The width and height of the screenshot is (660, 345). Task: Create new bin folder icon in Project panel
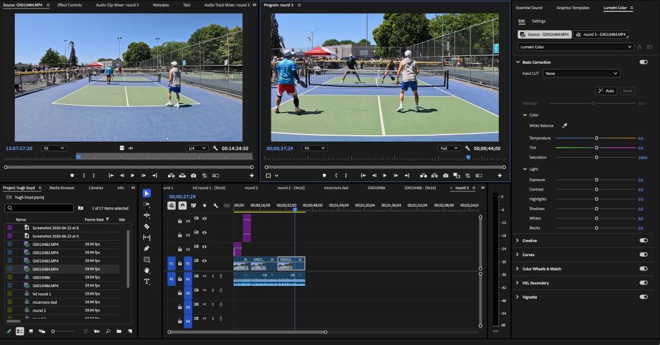(119, 331)
